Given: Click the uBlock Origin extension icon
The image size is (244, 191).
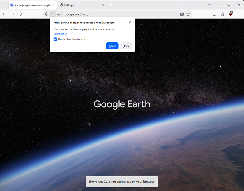Looking at the screenshot, I should pyautogui.click(x=231, y=14).
